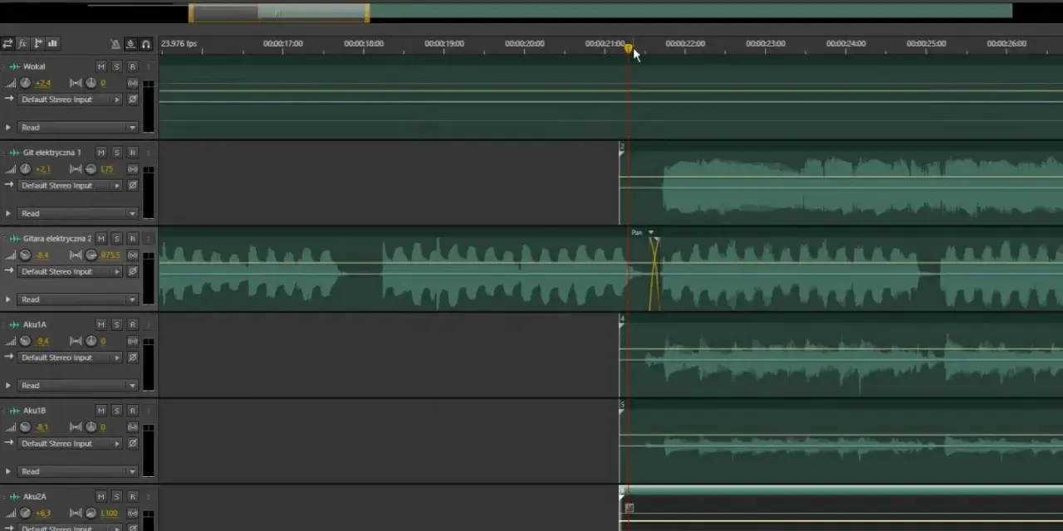Toggle polarity reverse on Gitara elektryczna 2
This screenshot has width=1063, height=531.
132,272
